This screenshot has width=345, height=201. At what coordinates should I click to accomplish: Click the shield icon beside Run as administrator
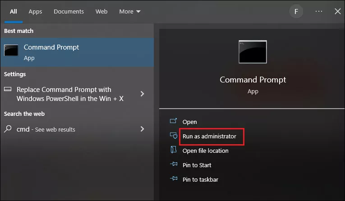coord(173,136)
